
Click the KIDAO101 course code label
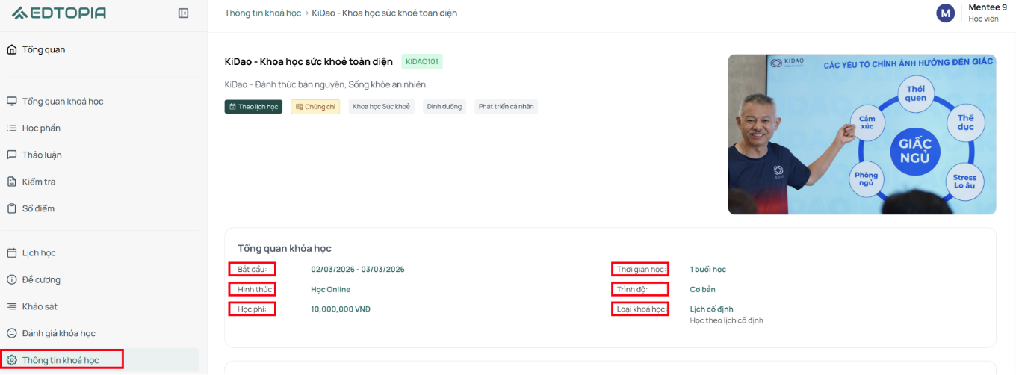422,61
